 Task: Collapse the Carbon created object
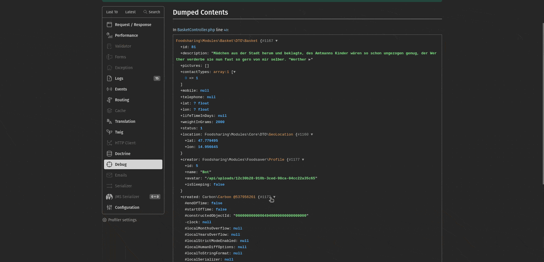point(274,197)
